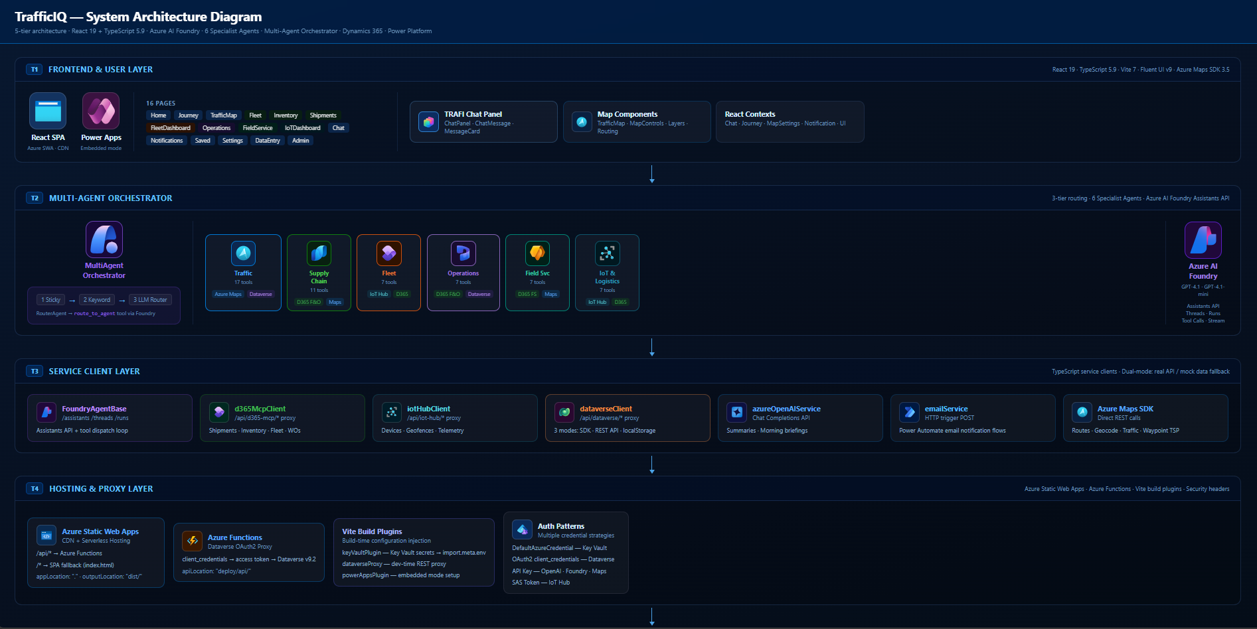Click the Inventory page chip
Viewport: 1257px width, 629px height.
coord(286,115)
